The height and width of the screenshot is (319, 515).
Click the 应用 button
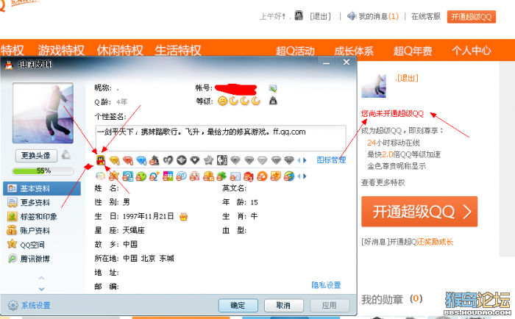click(x=329, y=305)
